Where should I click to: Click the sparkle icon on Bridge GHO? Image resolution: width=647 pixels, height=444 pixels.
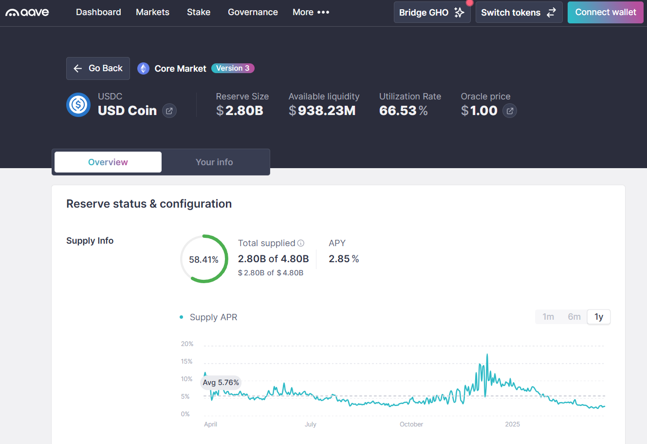point(459,13)
